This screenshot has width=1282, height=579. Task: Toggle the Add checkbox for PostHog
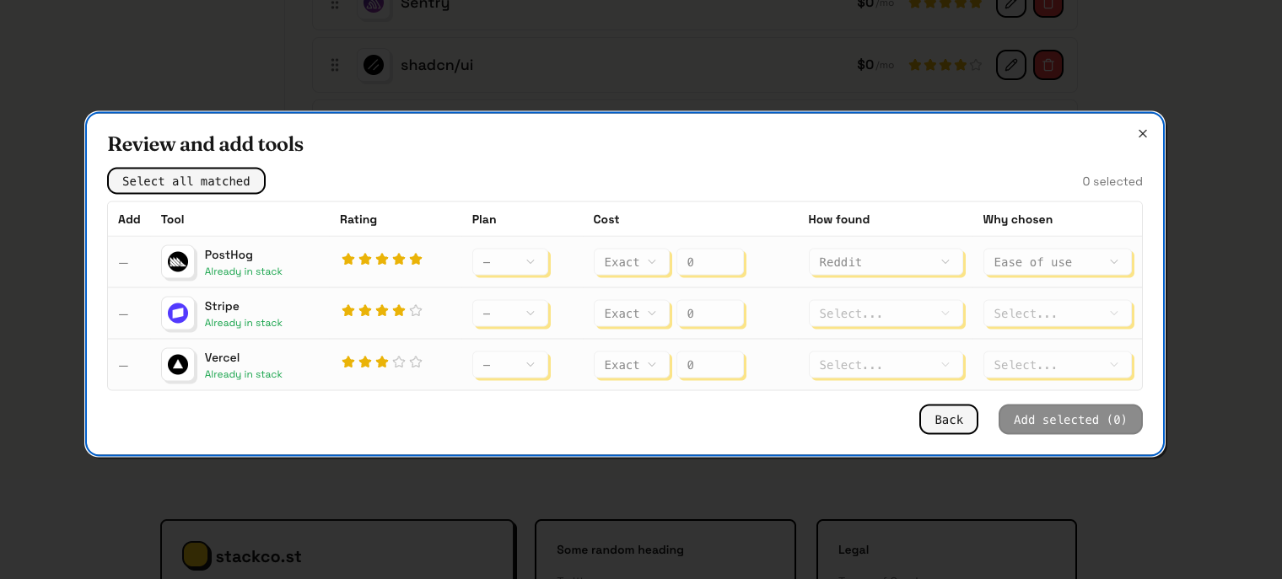click(123, 262)
